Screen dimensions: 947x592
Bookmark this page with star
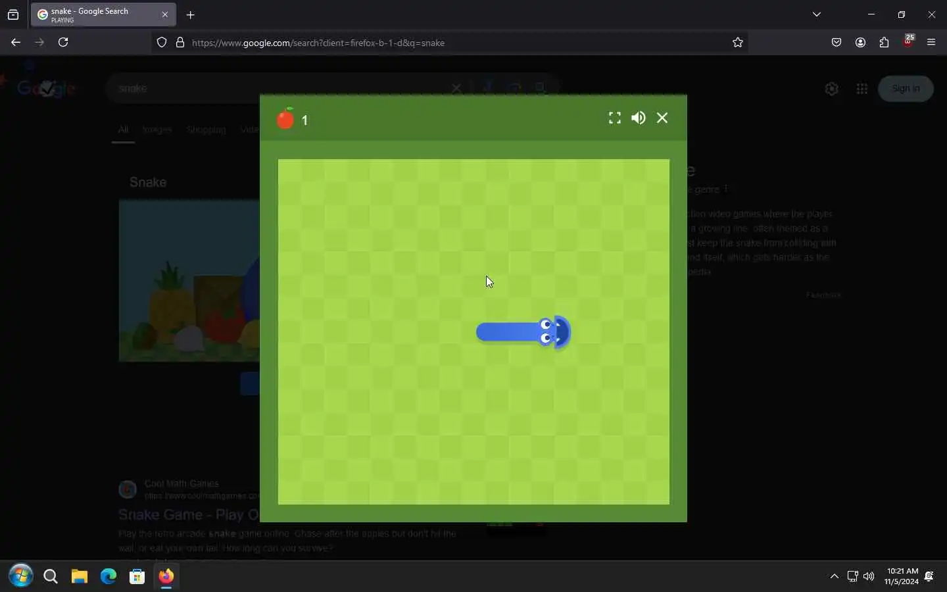point(738,43)
